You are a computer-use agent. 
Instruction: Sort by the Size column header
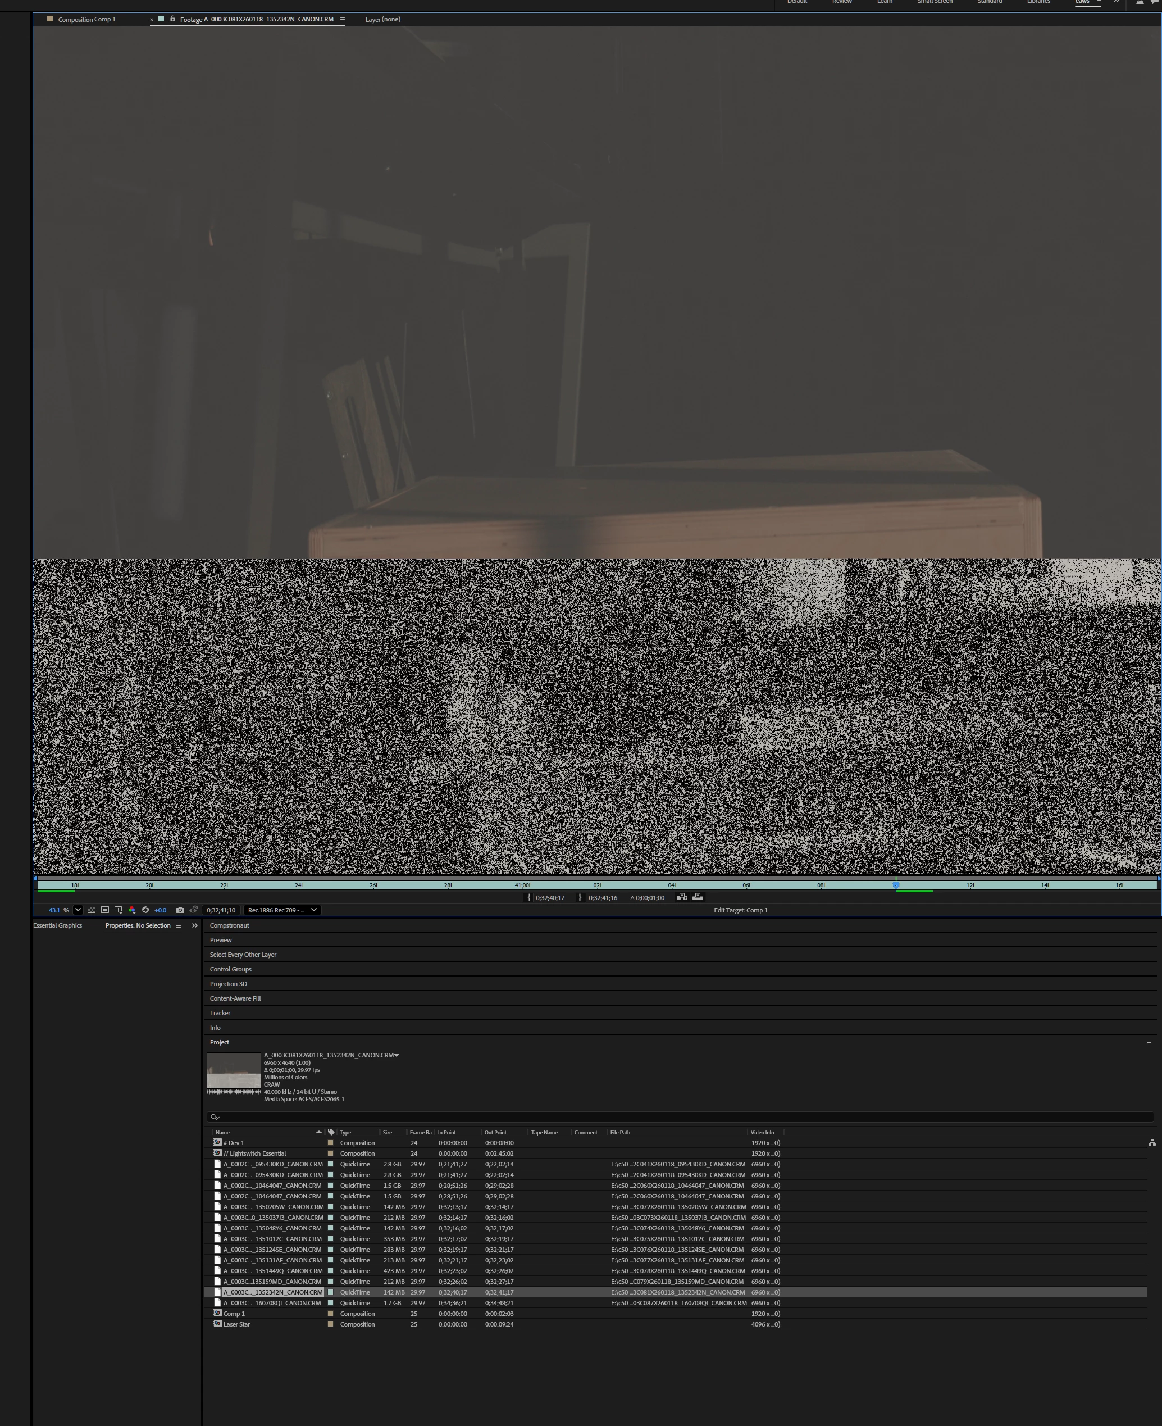tap(388, 1132)
